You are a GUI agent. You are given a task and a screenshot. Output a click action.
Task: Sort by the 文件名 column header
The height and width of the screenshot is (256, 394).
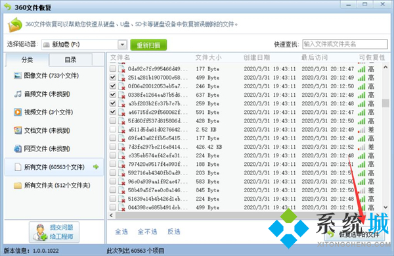pos(120,58)
